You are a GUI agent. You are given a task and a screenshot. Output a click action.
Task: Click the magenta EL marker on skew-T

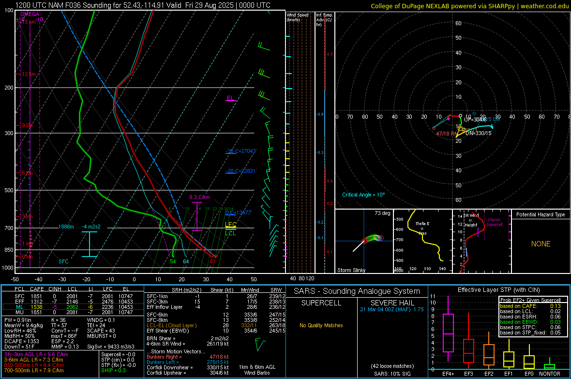point(230,98)
